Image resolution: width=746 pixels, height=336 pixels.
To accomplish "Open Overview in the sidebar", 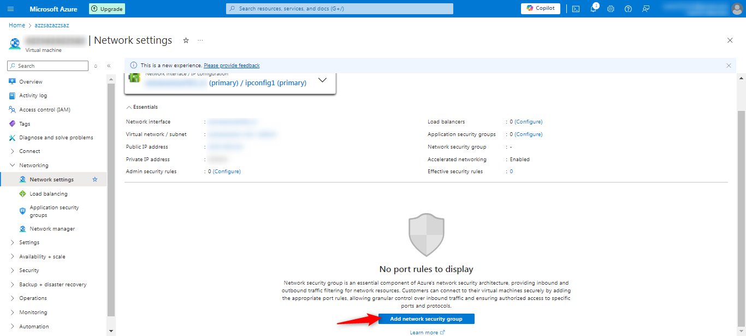I will click(31, 81).
